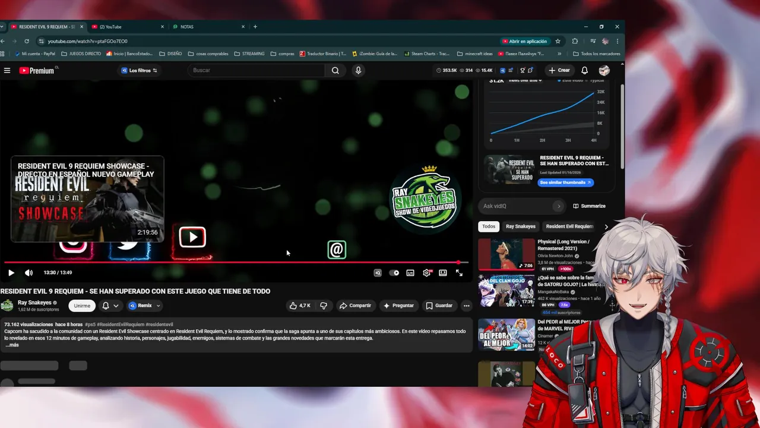The image size is (760, 428).
Task: Open the account avatar menu
Action: 604,70
